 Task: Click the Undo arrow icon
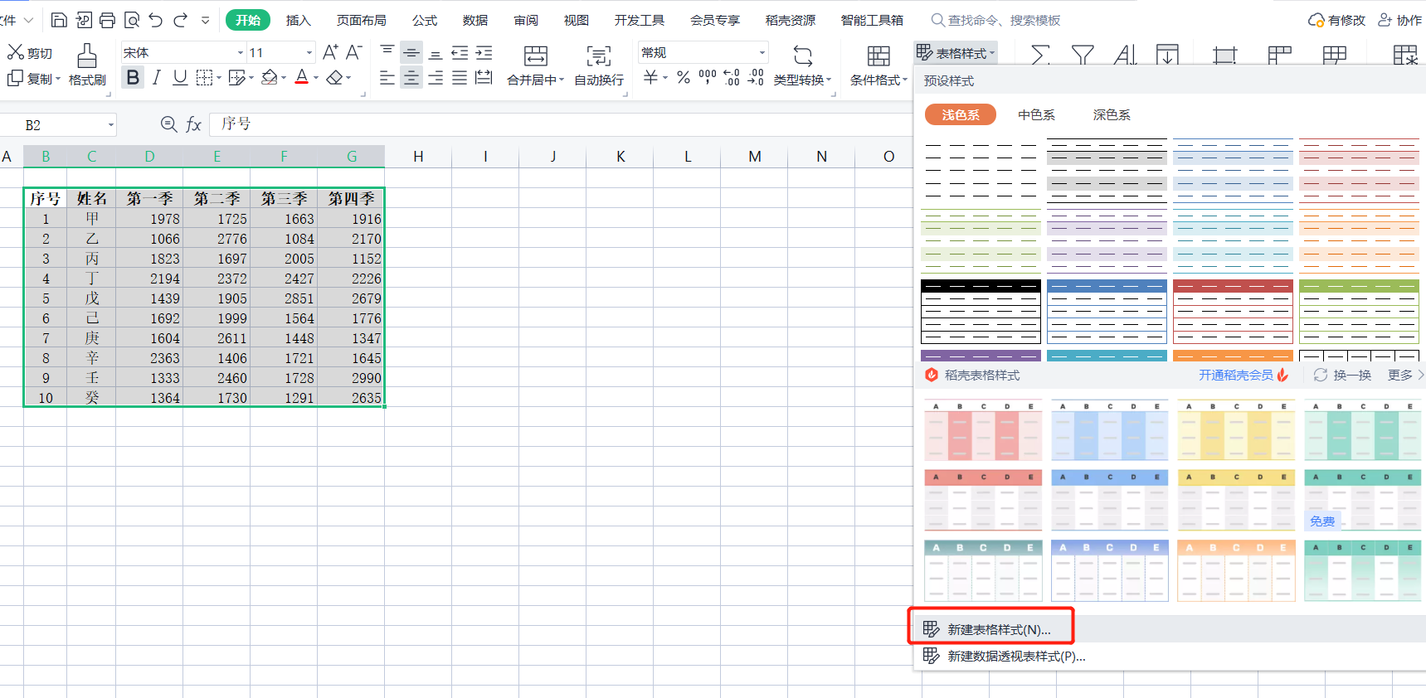click(x=156, y=20)
